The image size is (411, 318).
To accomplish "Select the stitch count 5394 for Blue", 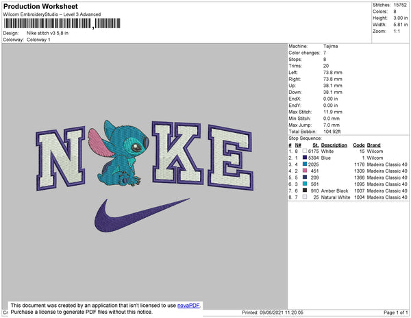I will [x=314, y=158].
